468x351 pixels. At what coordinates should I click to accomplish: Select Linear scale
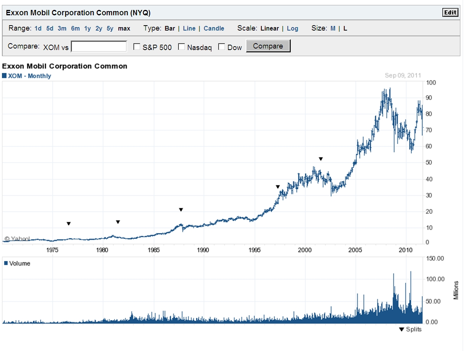tap(270, 28)
